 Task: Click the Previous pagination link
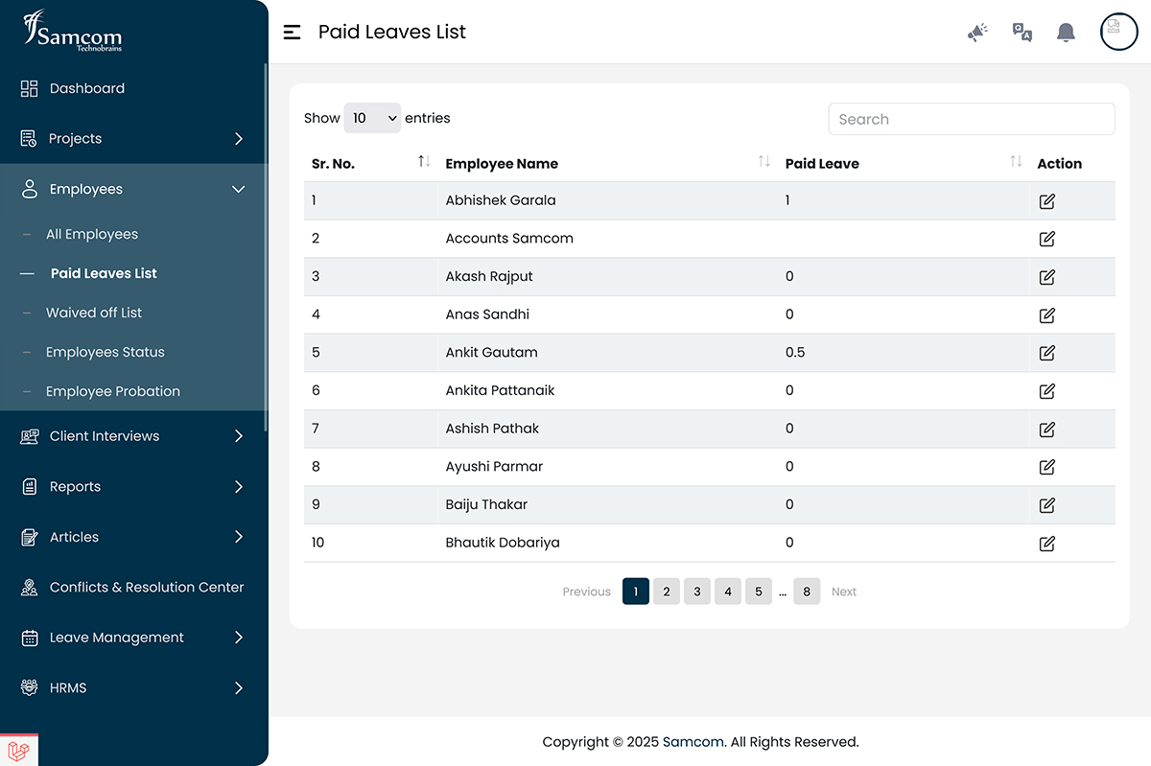[586, 592]
